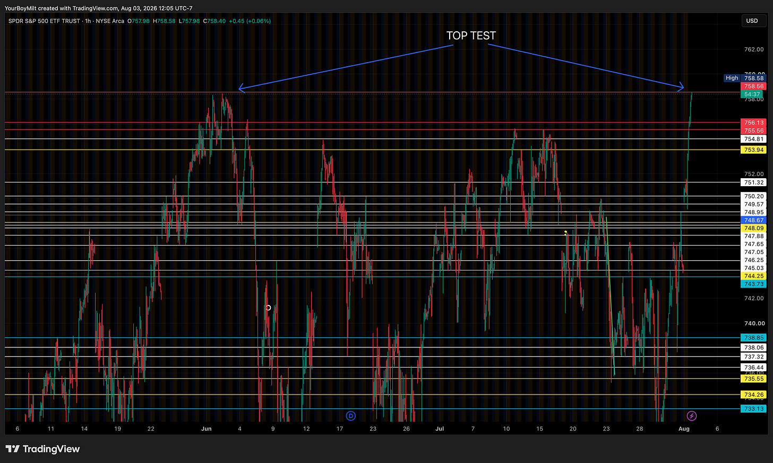Click the Aug label on time axis
This screenshot has width=773, height=463.
point(684,429)
